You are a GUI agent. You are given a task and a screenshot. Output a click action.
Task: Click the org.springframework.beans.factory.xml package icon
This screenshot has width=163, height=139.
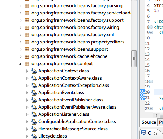click(x=27, y=35)
